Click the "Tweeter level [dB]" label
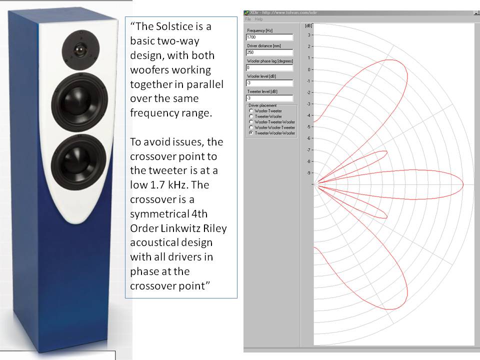This screenshot has height=360, width=480. (x=262, y=91)
